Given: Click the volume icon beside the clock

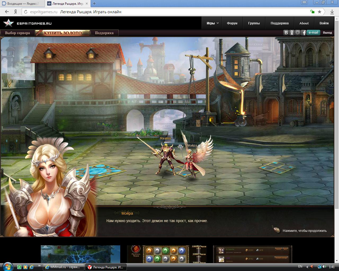Looking at the screenshot, I should coord(324,267).
